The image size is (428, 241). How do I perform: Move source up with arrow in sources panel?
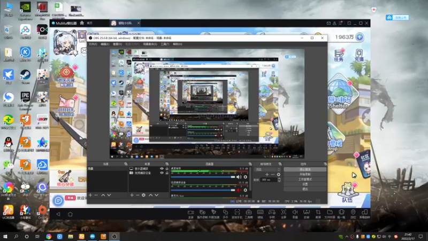point(151,195)
